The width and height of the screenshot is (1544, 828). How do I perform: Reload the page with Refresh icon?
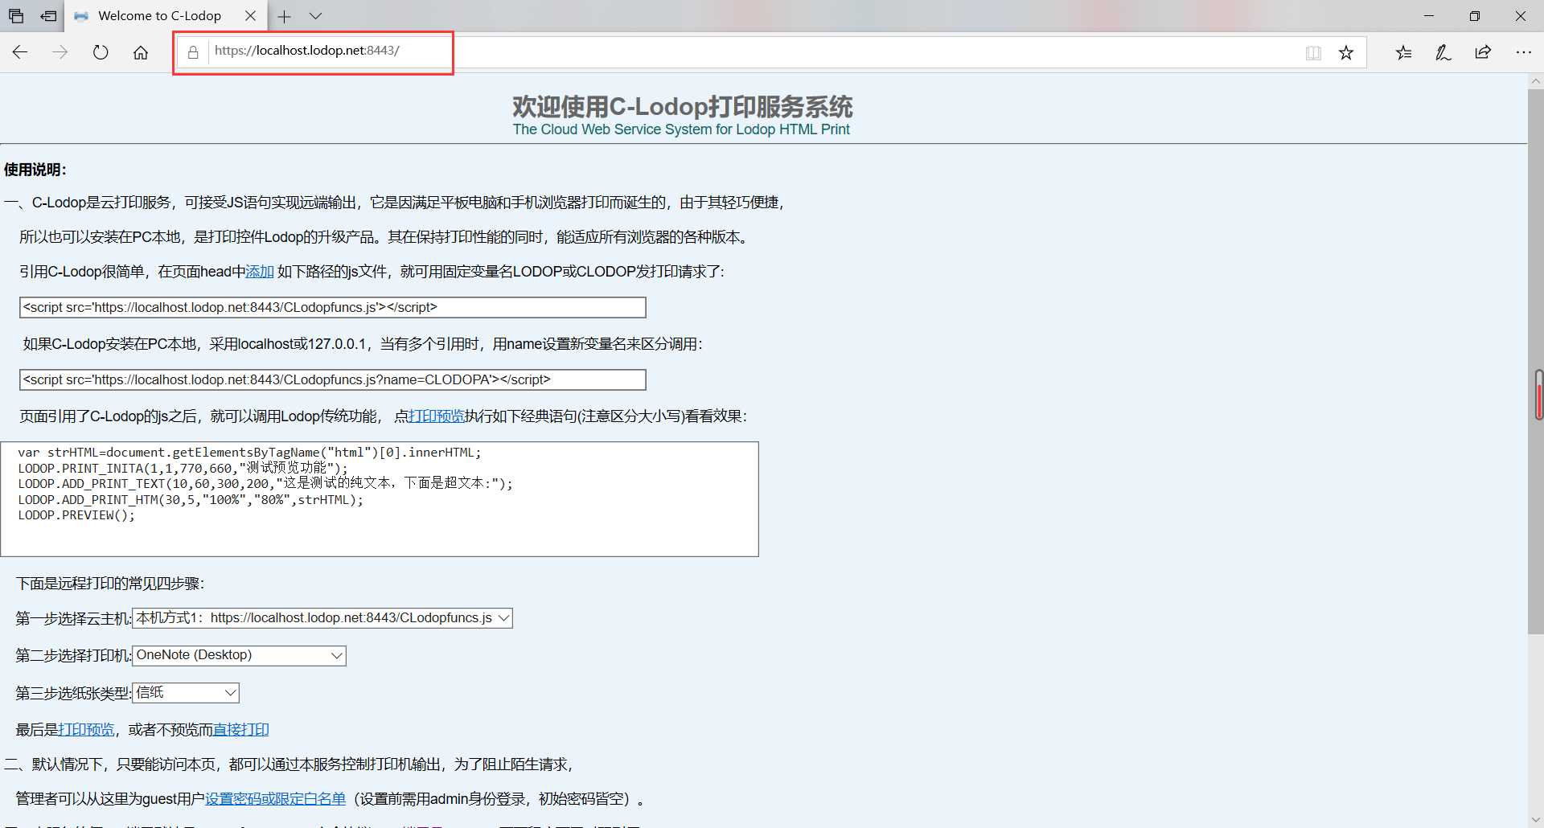click(101, 52)
